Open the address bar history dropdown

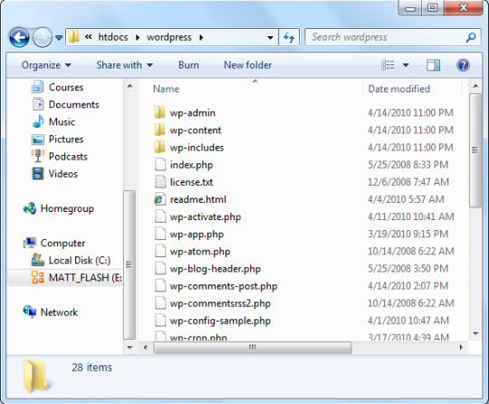(271, 38)
